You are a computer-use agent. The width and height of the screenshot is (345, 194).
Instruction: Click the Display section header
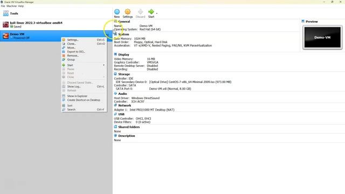[x=123, y=54]
